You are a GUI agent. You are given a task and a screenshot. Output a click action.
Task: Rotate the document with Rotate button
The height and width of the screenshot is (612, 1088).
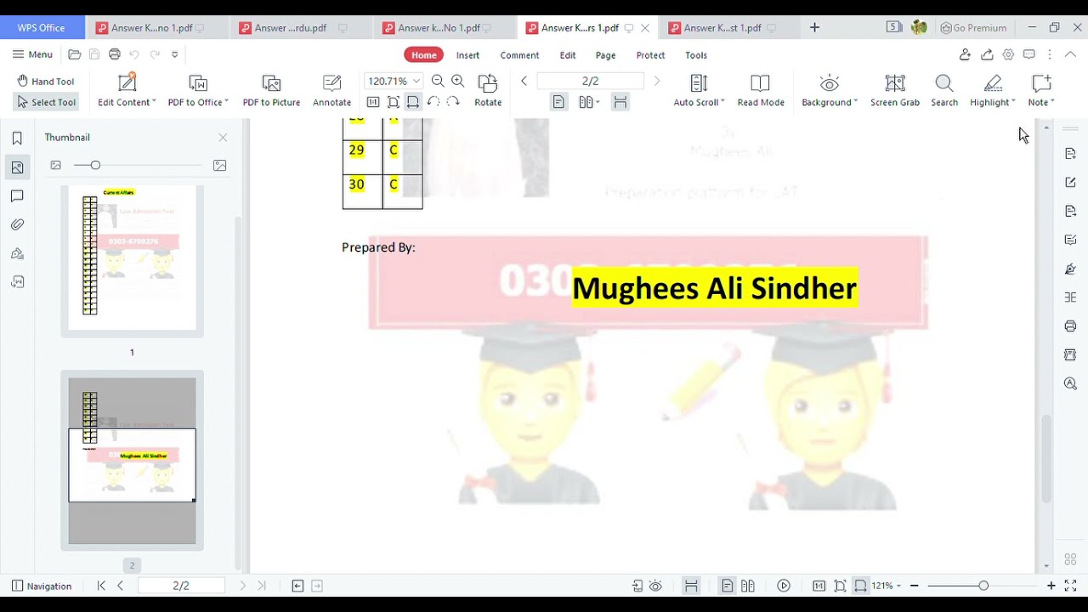488,91
